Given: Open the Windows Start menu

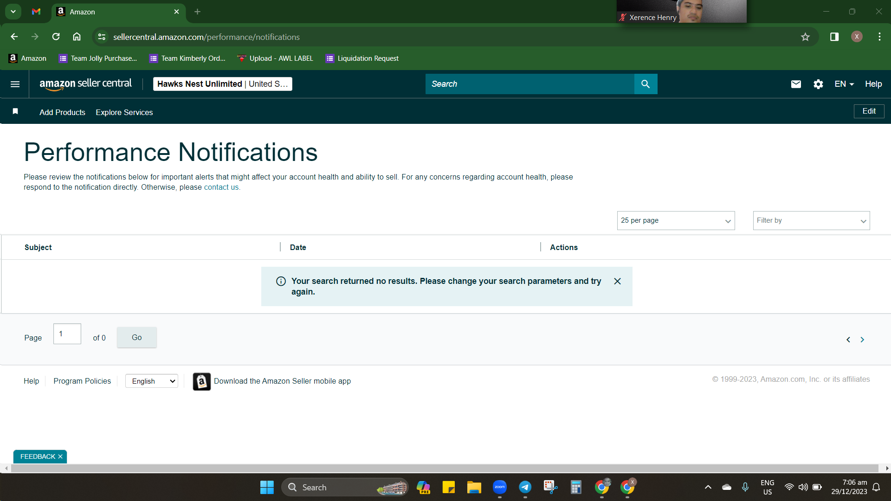Looking at the screenshot, I should point(267,488).
